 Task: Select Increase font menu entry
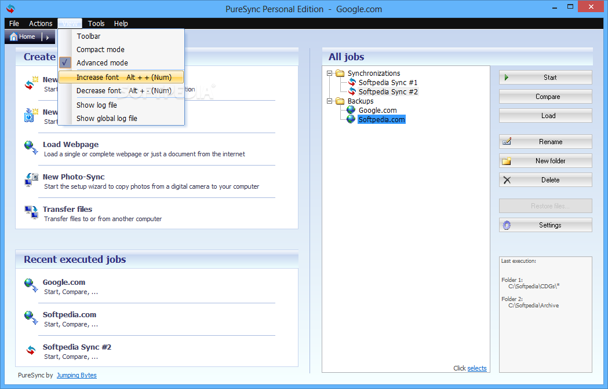coord(121,77)
